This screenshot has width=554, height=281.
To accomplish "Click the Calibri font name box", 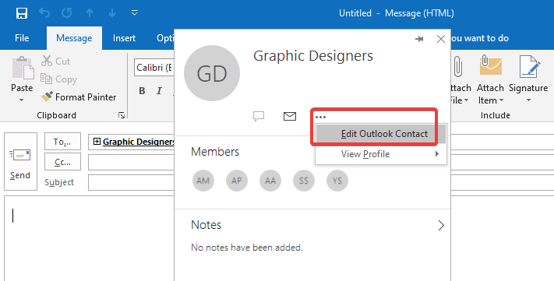I will (154, 68).
